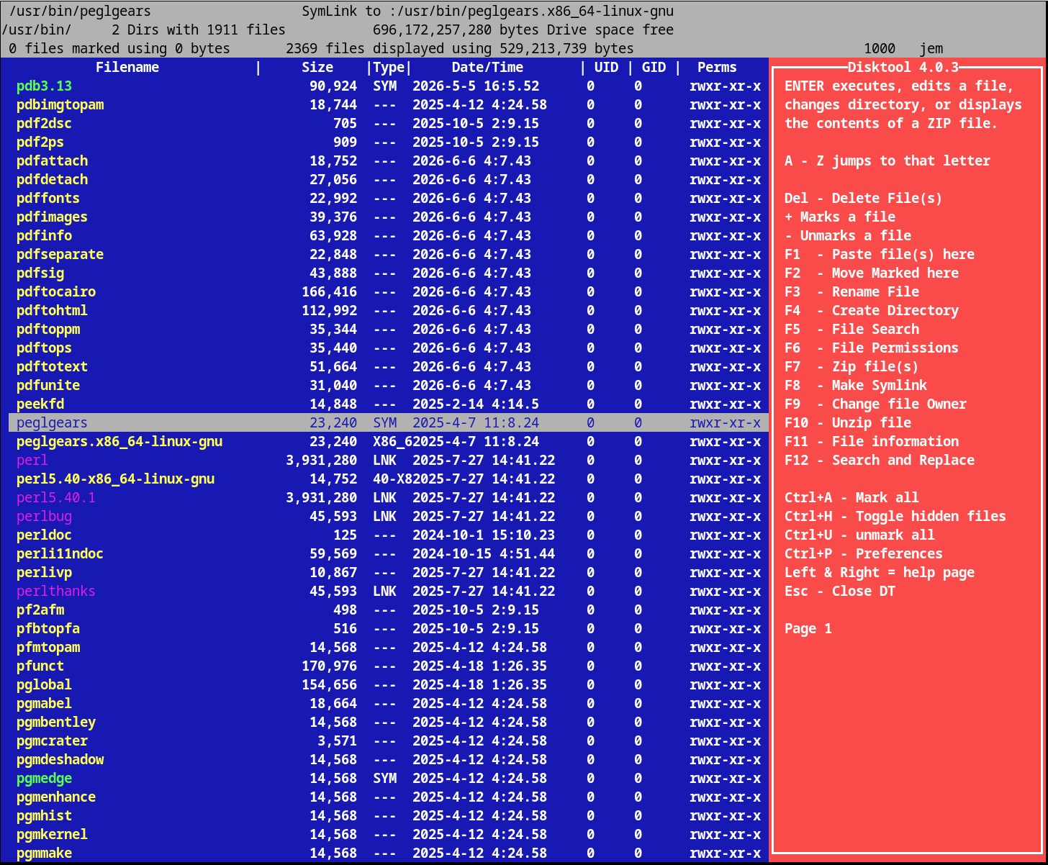This screenshot has height=865, width=1048.
Task: Click the 'F3 - Rename File' help line
Action: coord(852,292)
